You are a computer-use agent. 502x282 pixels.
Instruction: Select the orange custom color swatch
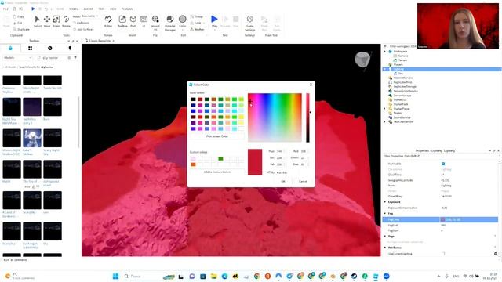click(x=193, y=164)
